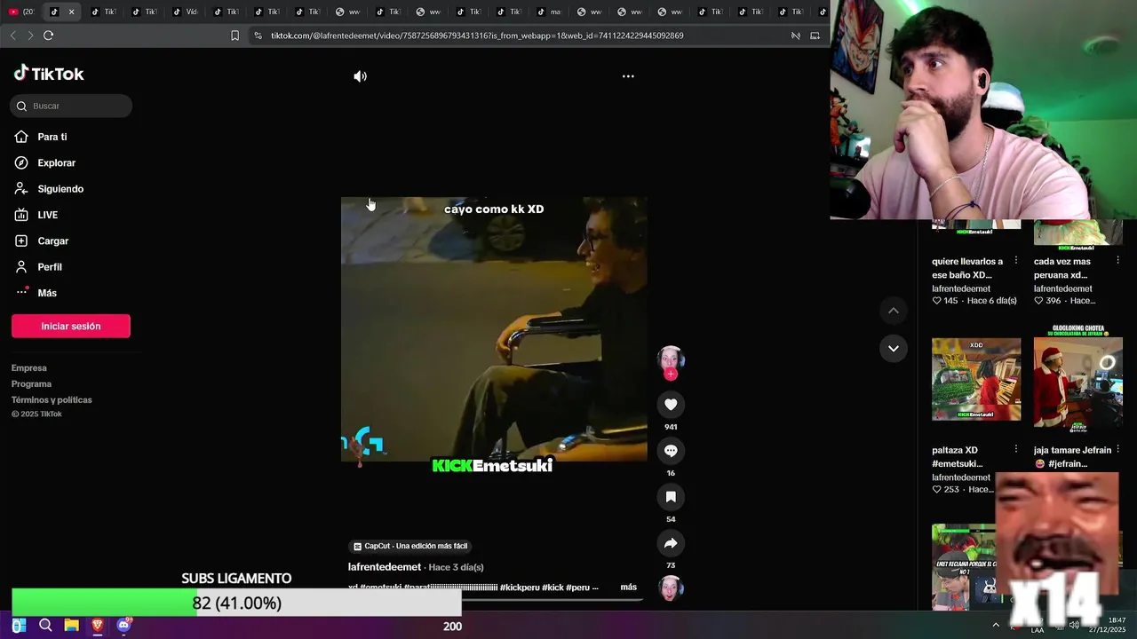Open the sound disc avatar below share
This screenshot has height=639, width=1137.
tap(671, 588)
